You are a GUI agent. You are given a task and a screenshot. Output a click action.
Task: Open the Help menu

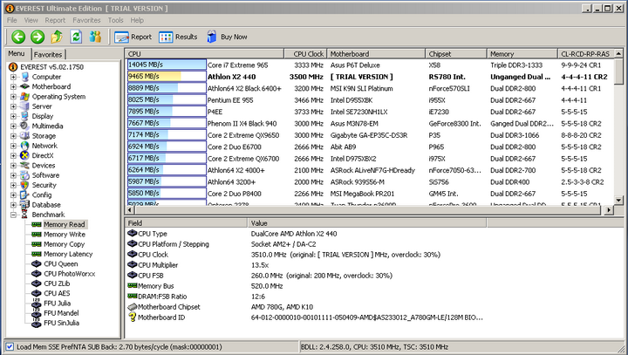click(137, 20)
